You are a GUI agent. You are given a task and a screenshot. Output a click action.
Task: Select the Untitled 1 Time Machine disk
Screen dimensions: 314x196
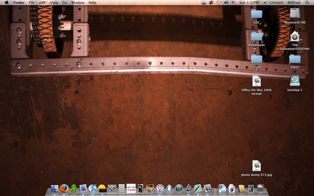tap(294, 81)
